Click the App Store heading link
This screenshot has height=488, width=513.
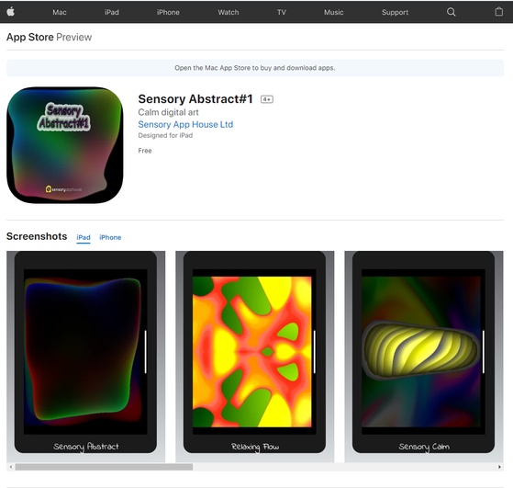click(x=30, y=37)
